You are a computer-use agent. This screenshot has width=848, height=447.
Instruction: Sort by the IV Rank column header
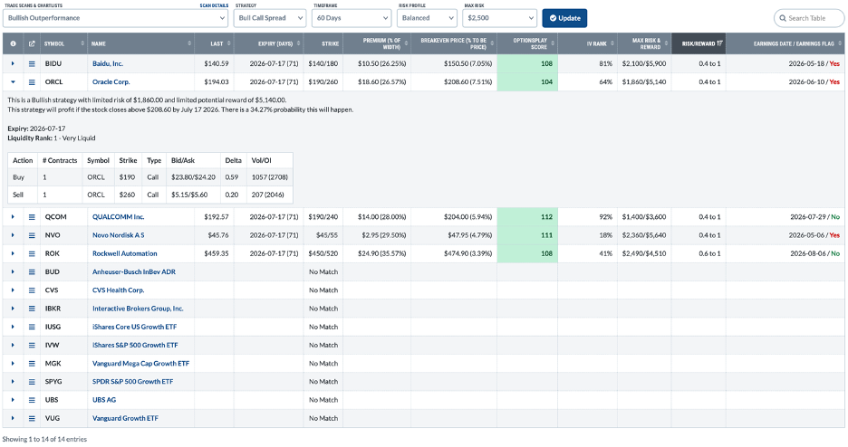pos(587,43)
